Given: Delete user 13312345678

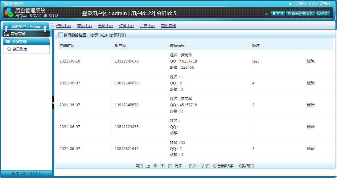Looking at the screenshot, I should (x=311, y=61).
